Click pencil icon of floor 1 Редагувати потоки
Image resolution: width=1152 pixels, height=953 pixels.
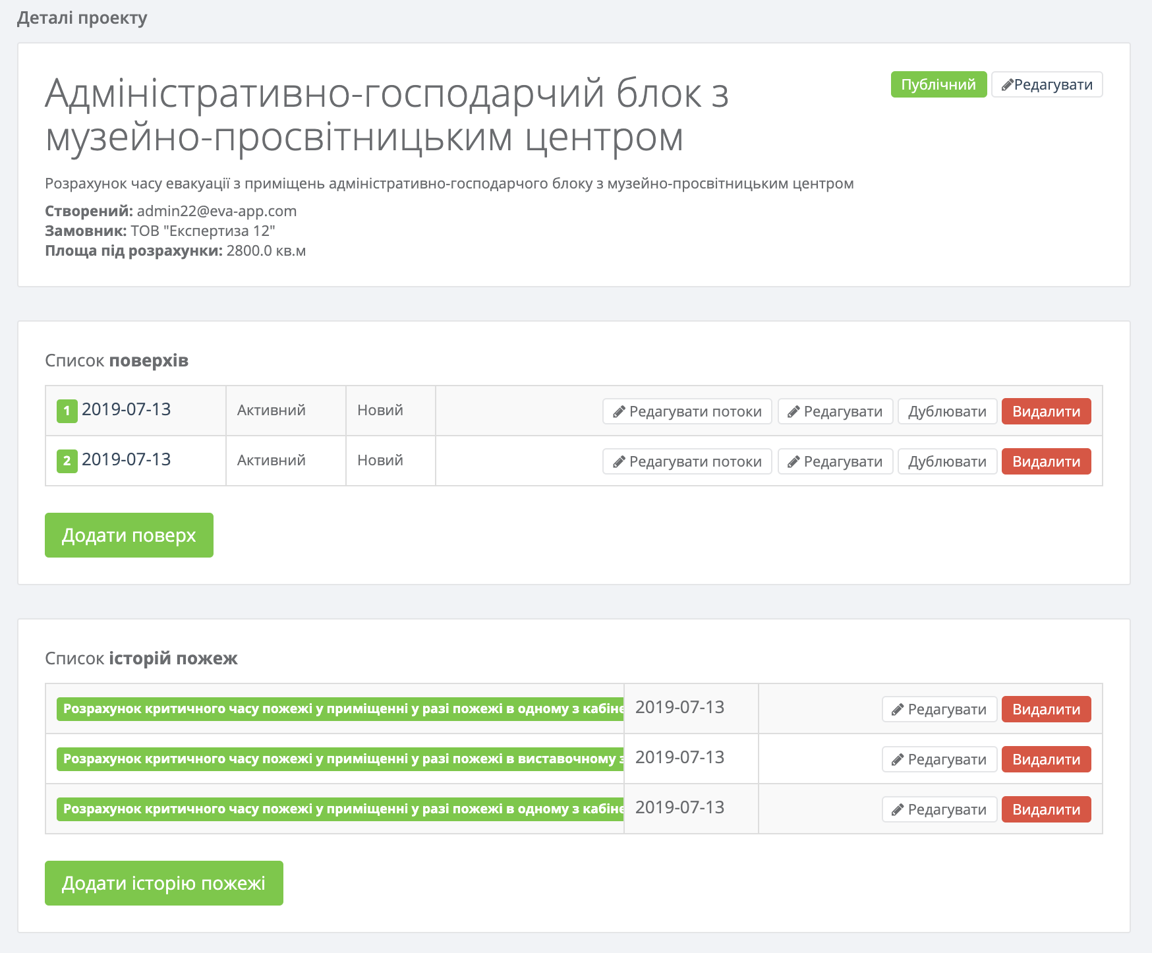click(619, 412)
